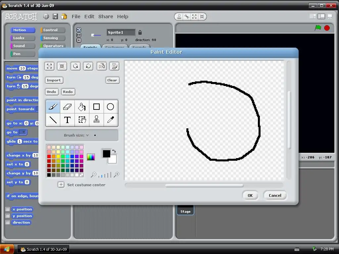Open the Share menu
The image size is (339, 254).
pyautogui.click(x=106, y=17)
